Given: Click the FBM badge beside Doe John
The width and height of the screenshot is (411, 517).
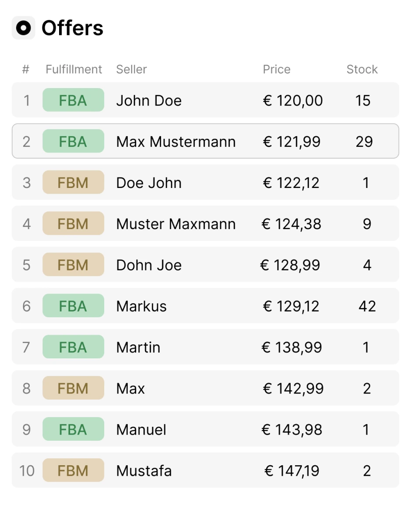Looking at the screenshot, I should 73,183.
